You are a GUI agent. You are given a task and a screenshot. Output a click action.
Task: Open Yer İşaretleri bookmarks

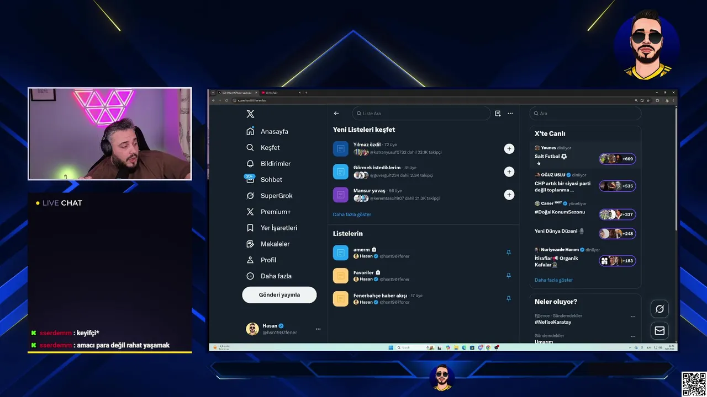272,228
